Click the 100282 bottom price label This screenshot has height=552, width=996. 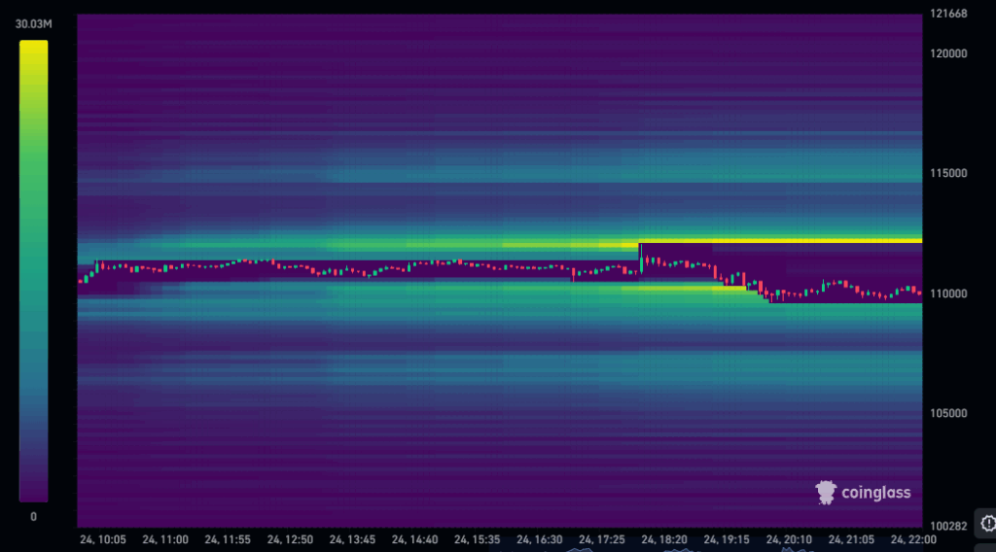[948, 526]
